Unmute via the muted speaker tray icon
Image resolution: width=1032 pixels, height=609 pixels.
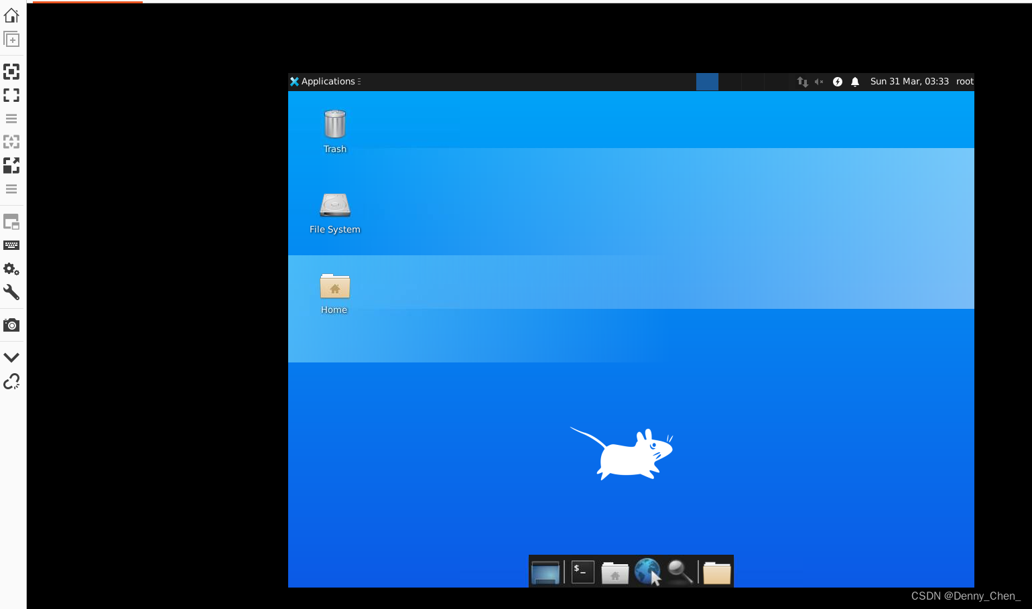[x=819, y=82]
